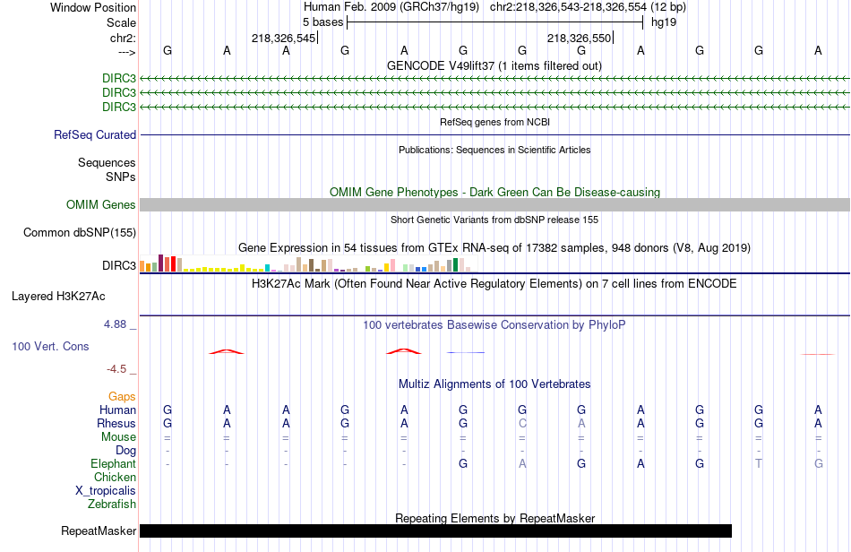Open the GENCODE V49lift37 track title
The height and width of the screenshot is (552, 851).
pyautogui.click(x=494, y=65)
